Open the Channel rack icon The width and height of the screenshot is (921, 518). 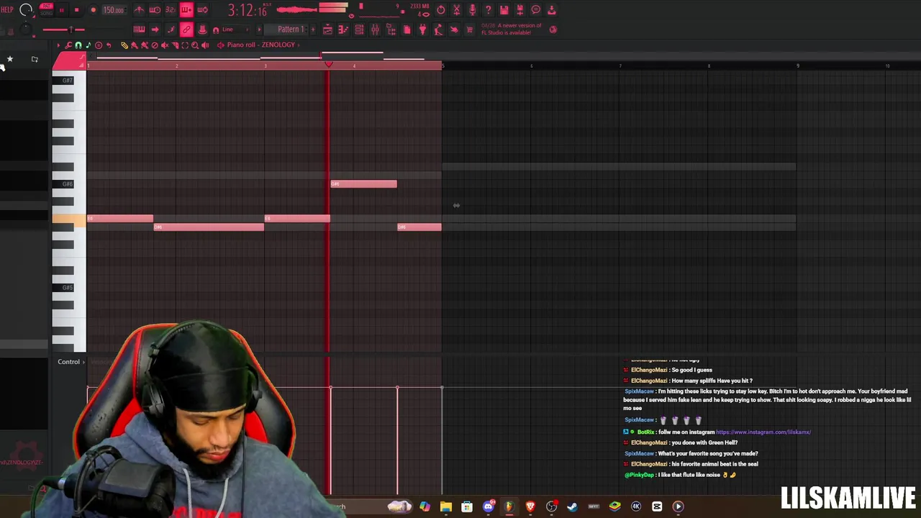coord(359,29)
